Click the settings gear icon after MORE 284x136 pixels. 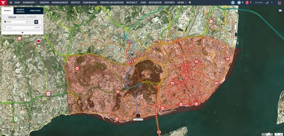pos(190,3)
